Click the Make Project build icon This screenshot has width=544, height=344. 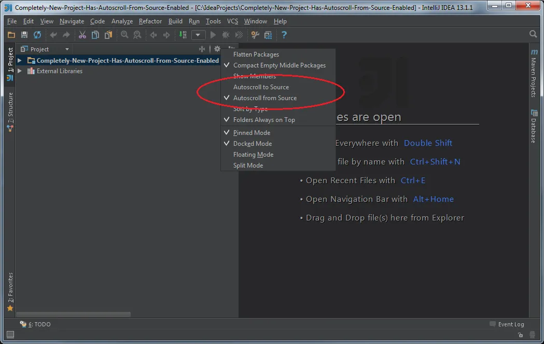click(183, 35)
